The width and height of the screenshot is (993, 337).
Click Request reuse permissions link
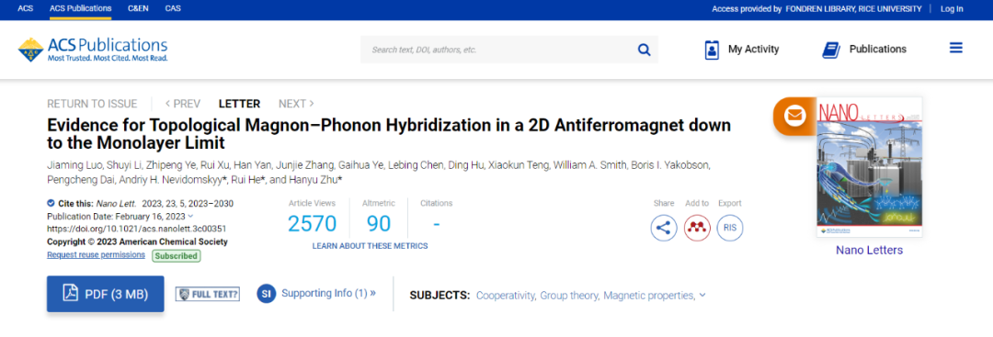pyautogui.click(x=96, y=254)
